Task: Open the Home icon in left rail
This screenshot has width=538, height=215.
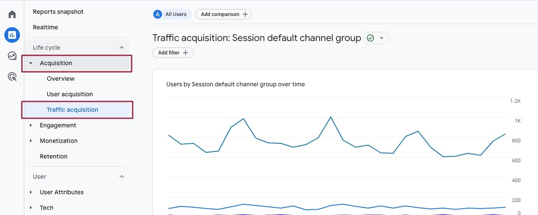Action: [x=12, y=14]
